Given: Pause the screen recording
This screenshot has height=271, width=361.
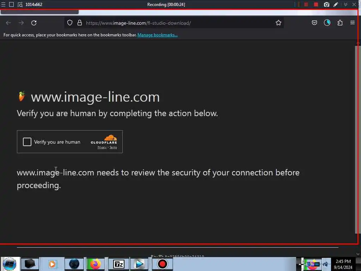Looking at the screenshot, I should pos(306,4).
